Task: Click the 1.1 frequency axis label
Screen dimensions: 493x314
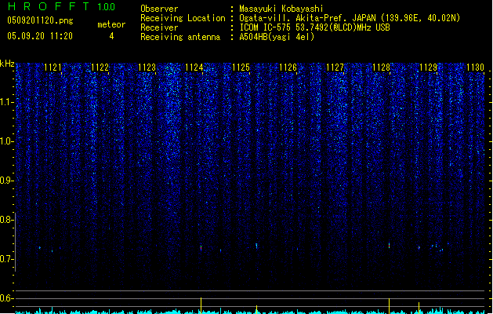Action: 7,102
